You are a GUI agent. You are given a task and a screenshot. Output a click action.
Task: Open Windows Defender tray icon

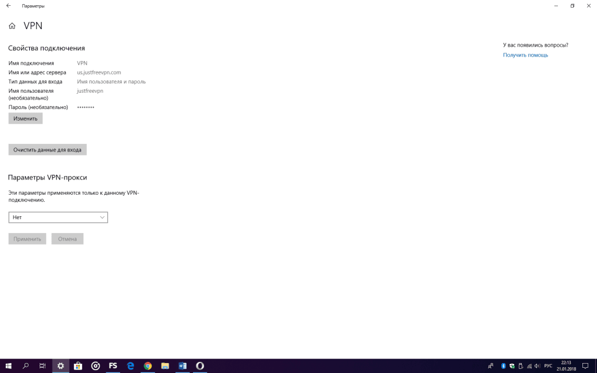(512, 366)
